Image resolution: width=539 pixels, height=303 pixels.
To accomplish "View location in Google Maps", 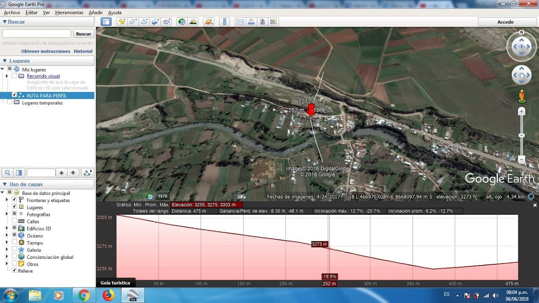I will (273, 22).
